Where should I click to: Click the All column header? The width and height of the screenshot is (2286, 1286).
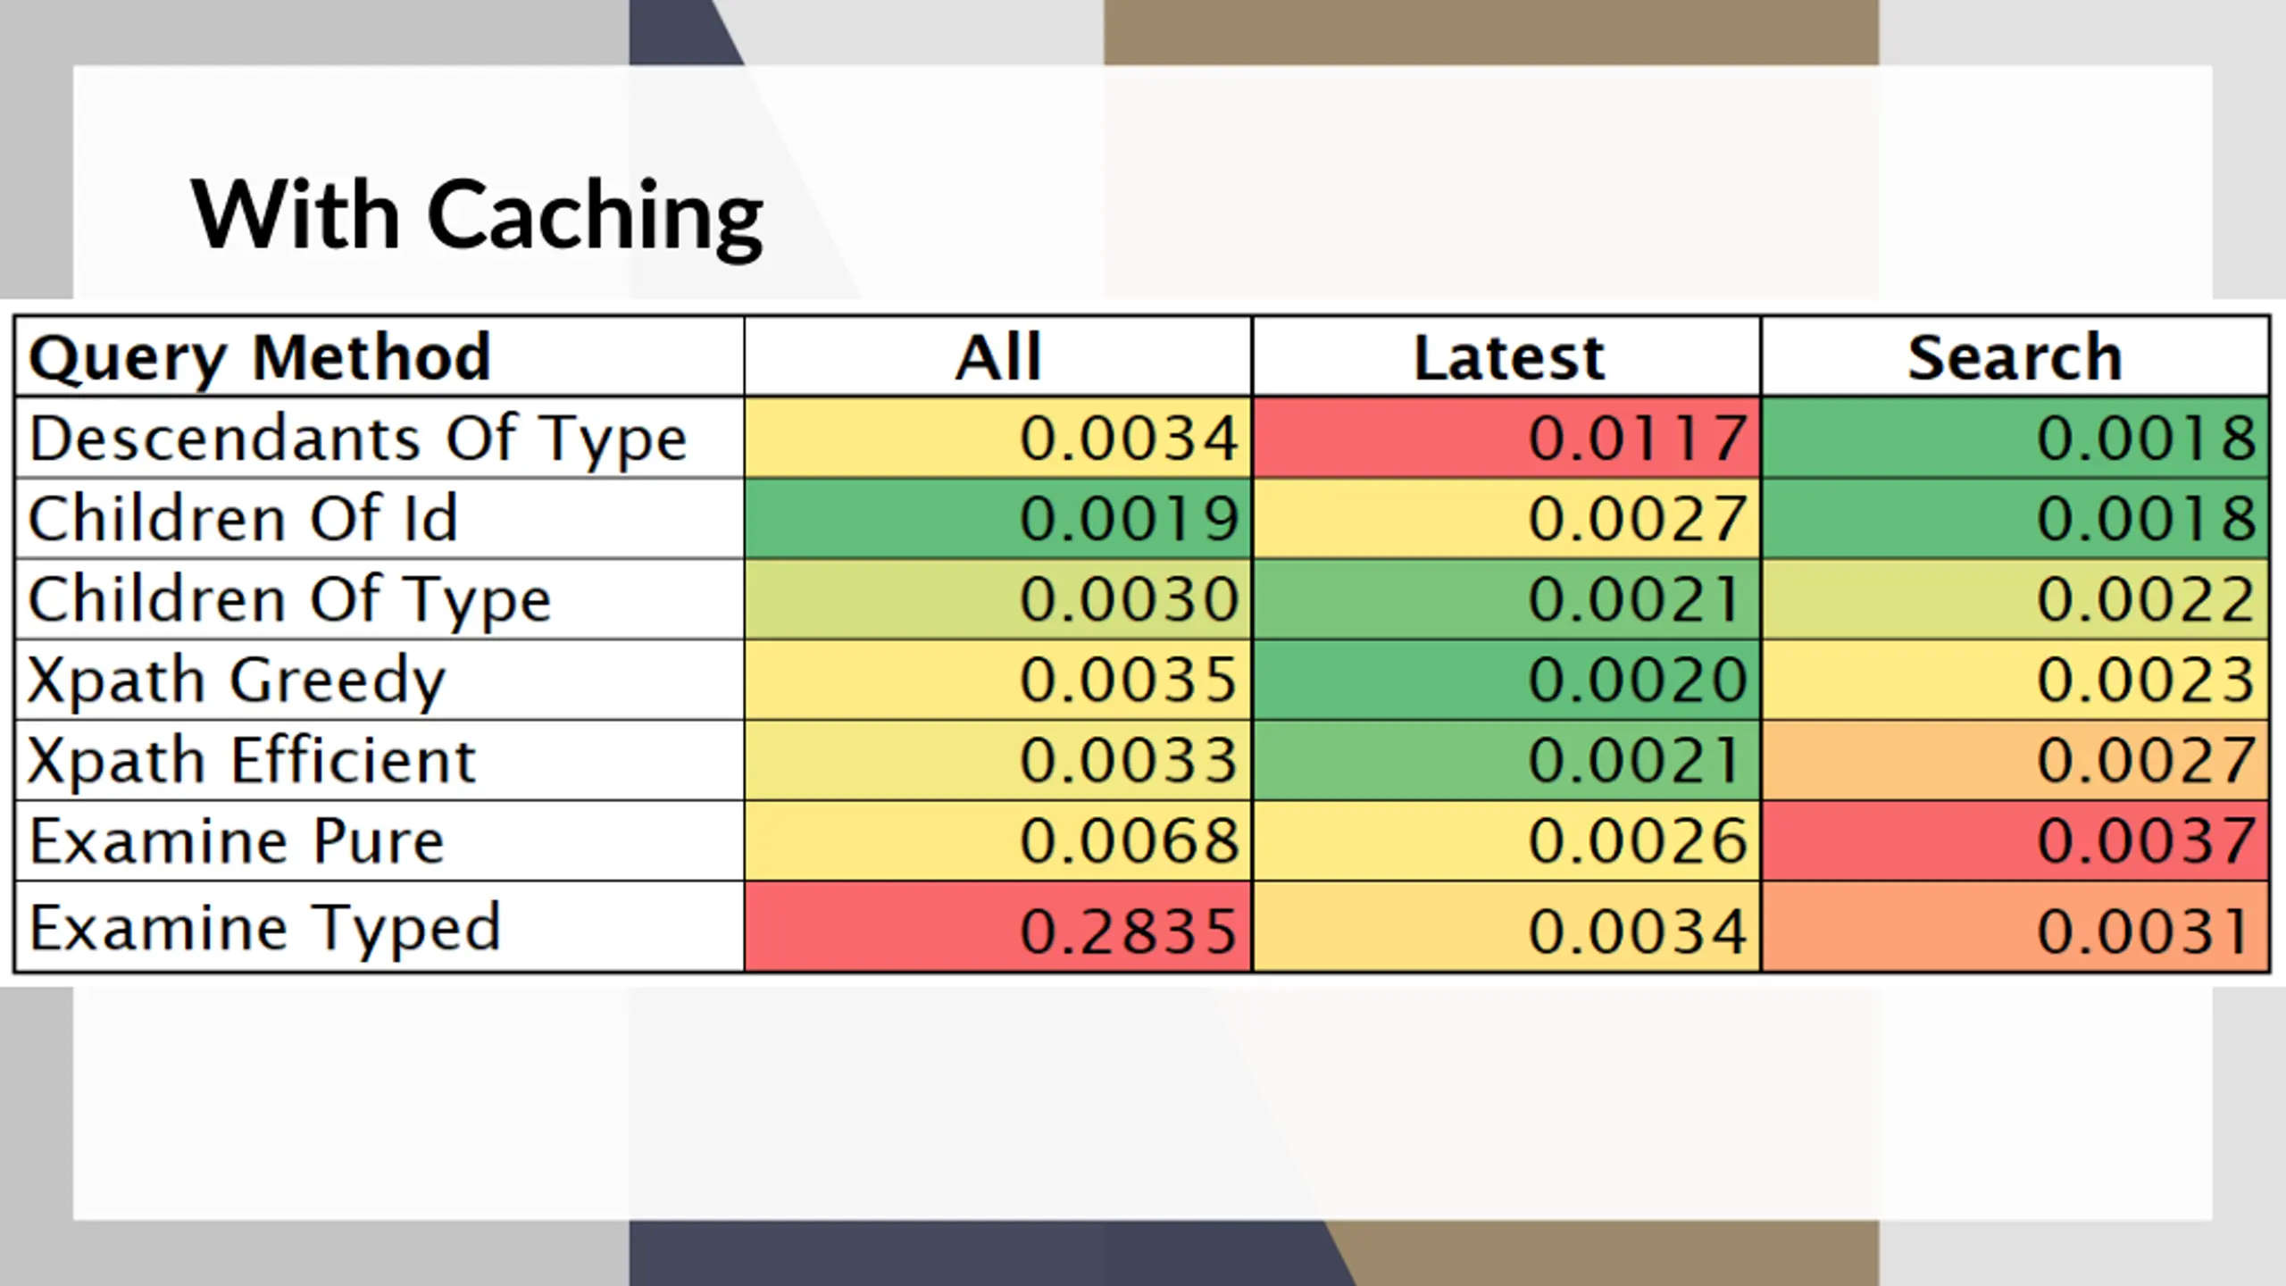(998, 356)
